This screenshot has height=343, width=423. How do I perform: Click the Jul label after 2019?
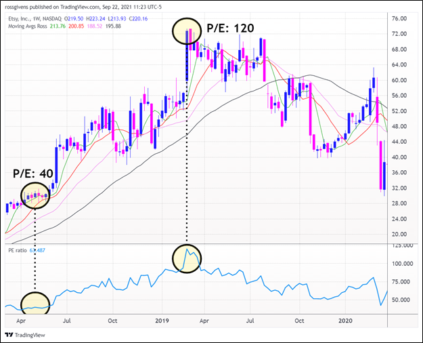(x=250, y=321)
